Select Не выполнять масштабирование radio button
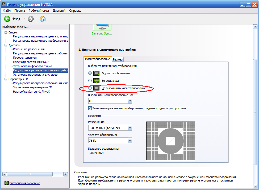Screen dimensions: 259x190 90,88
